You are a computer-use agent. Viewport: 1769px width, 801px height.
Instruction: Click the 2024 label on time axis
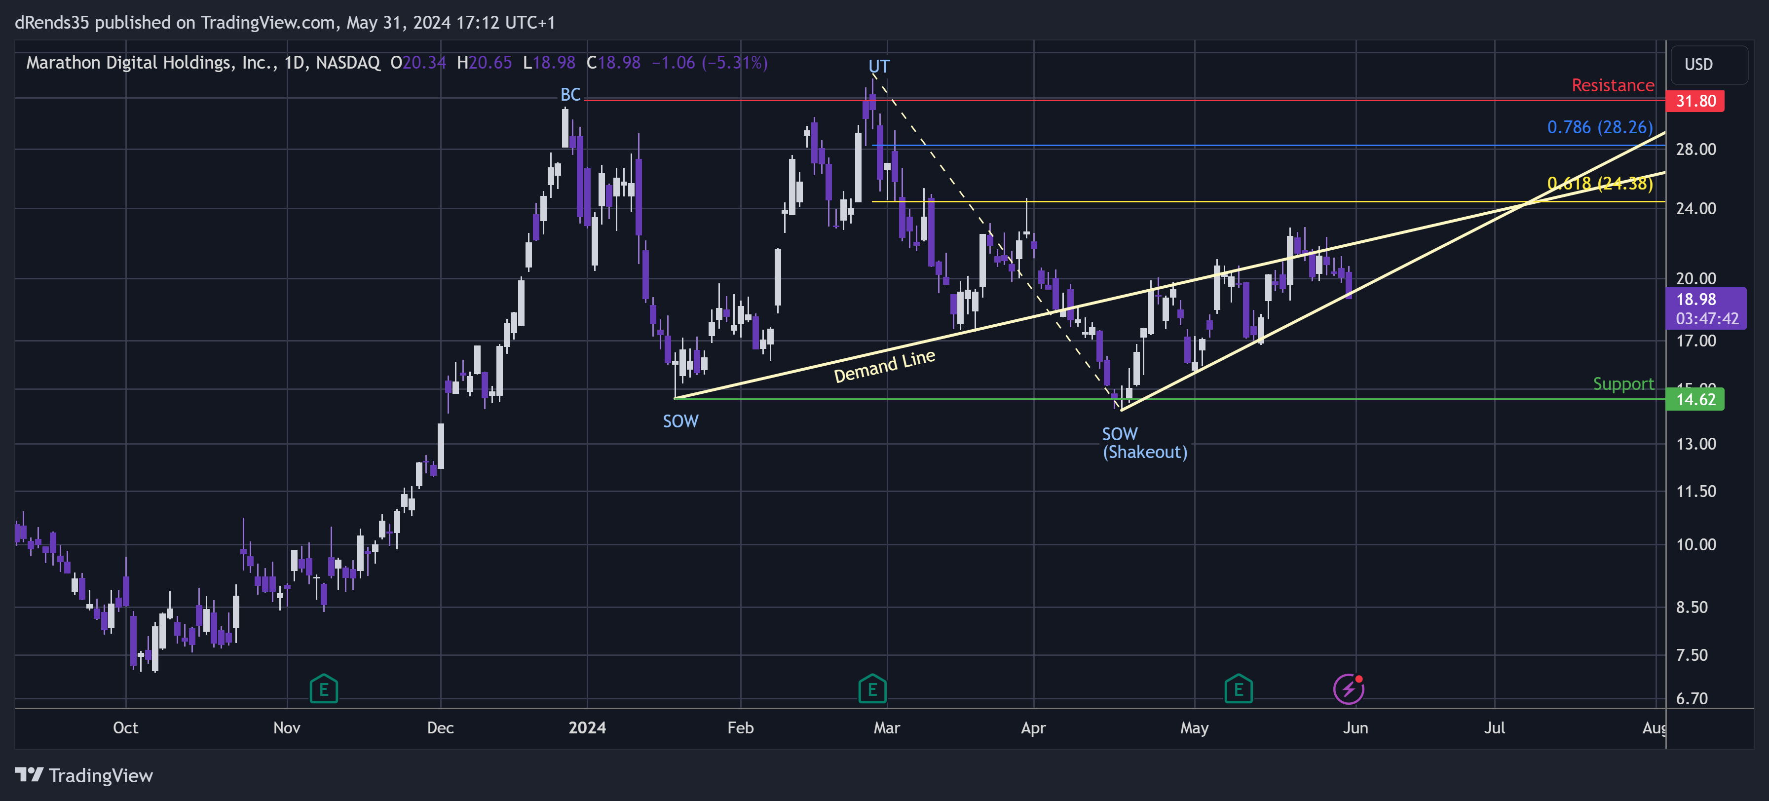(x=587, y=727)
